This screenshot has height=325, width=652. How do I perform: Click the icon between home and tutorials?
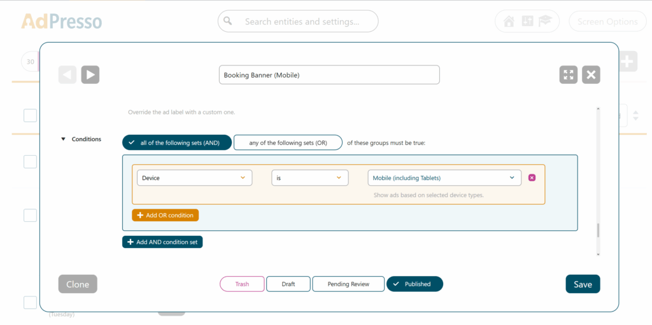click(527, 22)
